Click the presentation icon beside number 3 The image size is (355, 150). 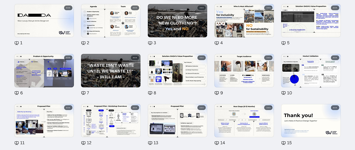click(x=150, y=43)
